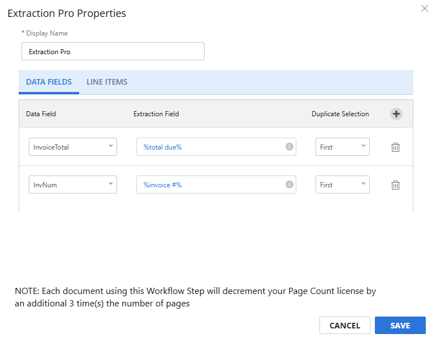The image size is (432, 338).
Task: Save the extraction properties
Action: 400,326
